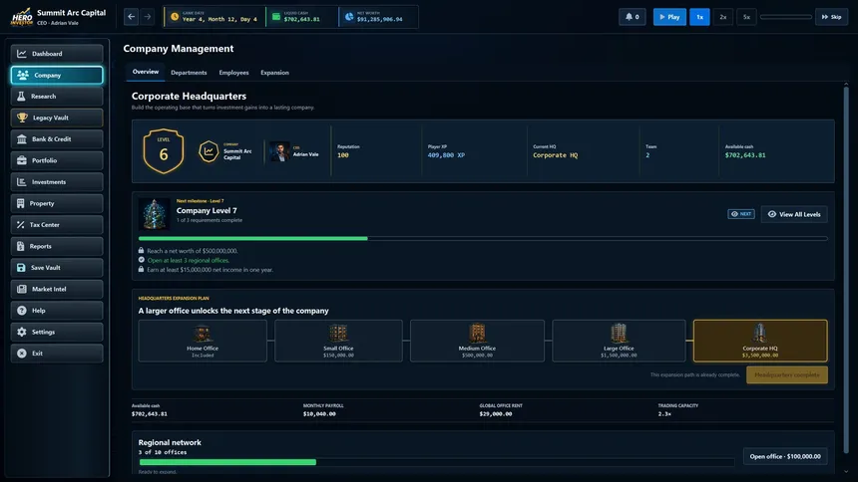The width and height of the screenshot is (858, 482).
Task: Set game speed to 2x
Action: click(723, 17)
